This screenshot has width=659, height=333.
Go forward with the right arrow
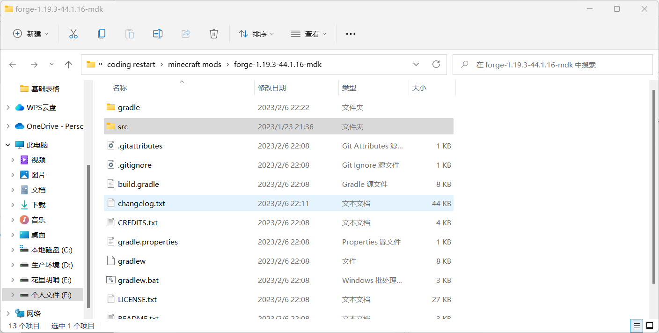(34, 65)
